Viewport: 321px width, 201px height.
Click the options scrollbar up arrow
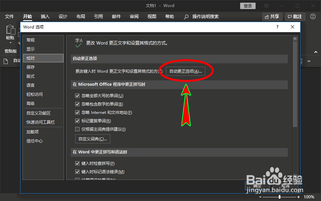295,39
